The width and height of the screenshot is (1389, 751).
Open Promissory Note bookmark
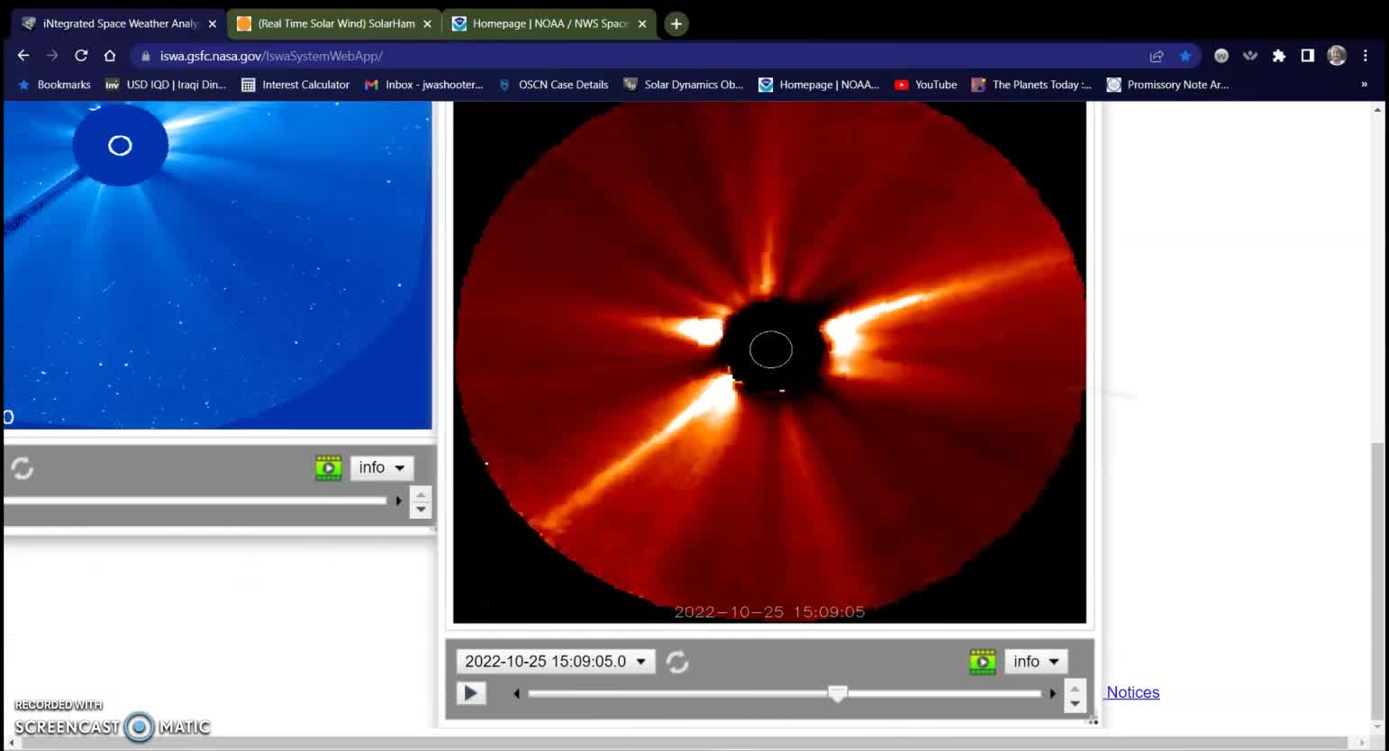pyautogui.click(x=1167, y=85)
